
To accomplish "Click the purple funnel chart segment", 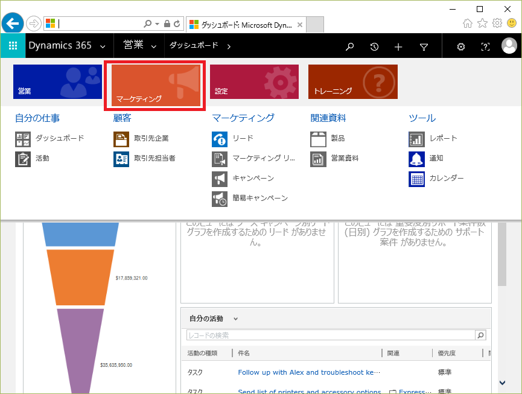I will click(x=80, y=351).
